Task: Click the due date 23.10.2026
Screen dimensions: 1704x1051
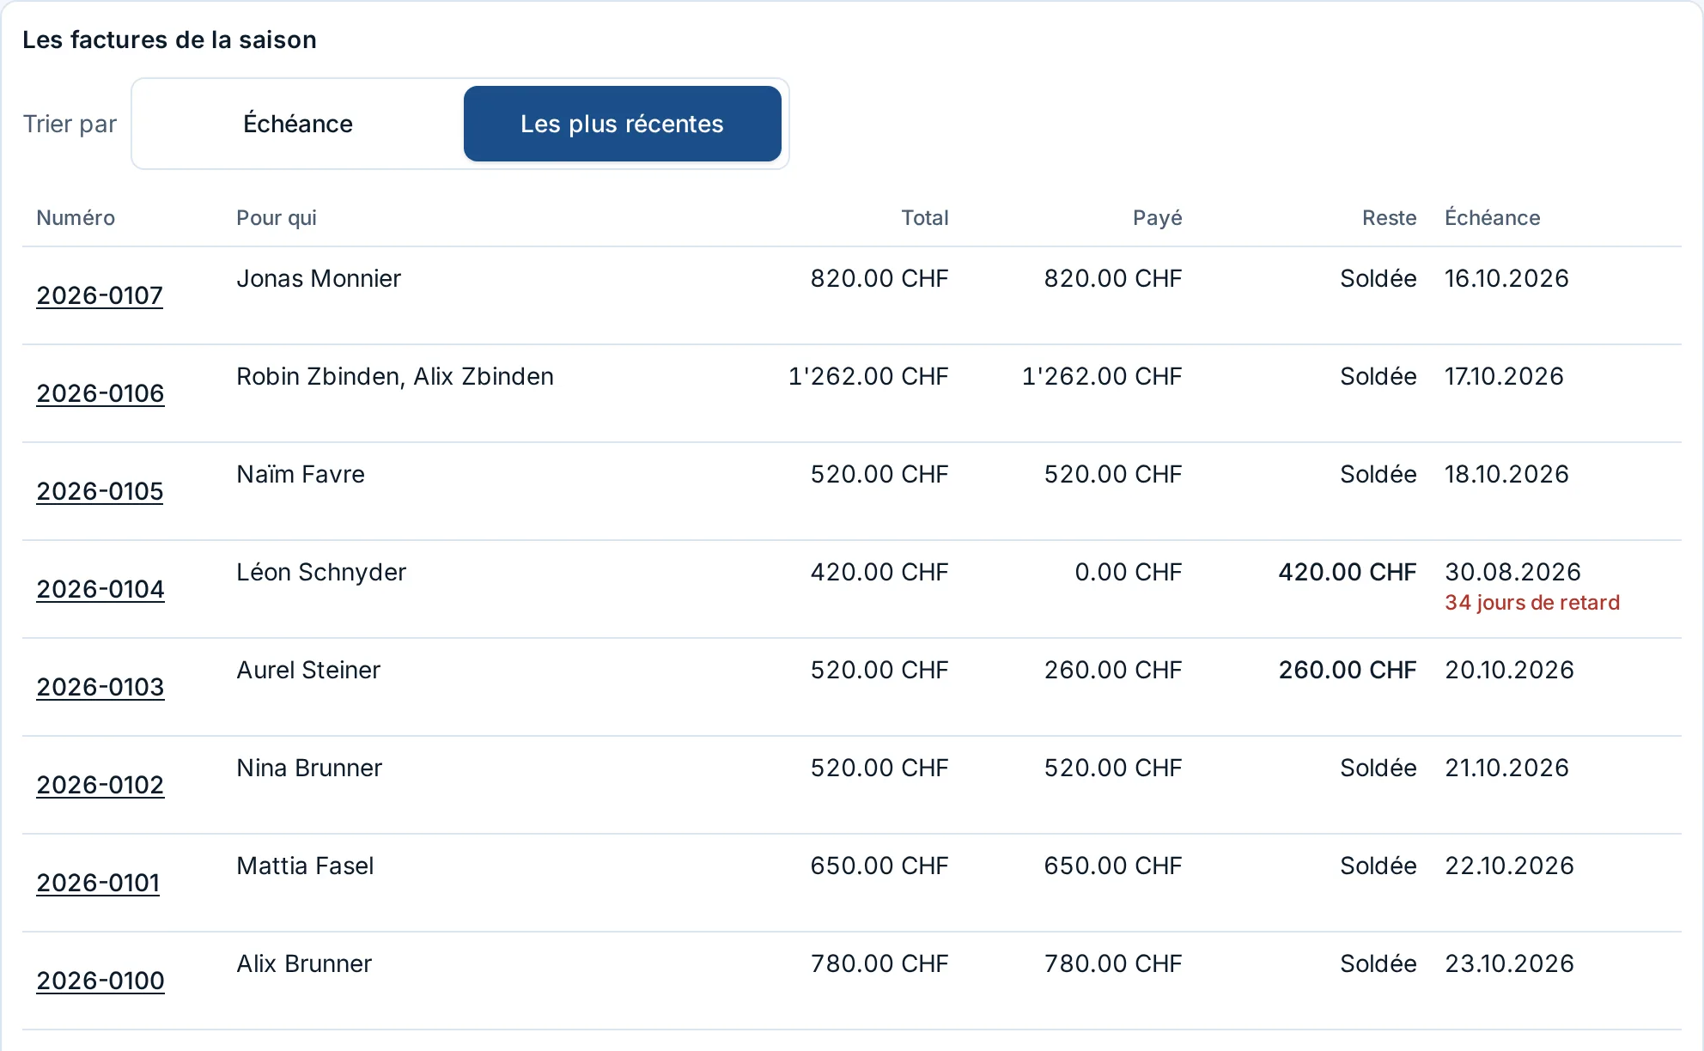Action: click(x=1509, y=963)
